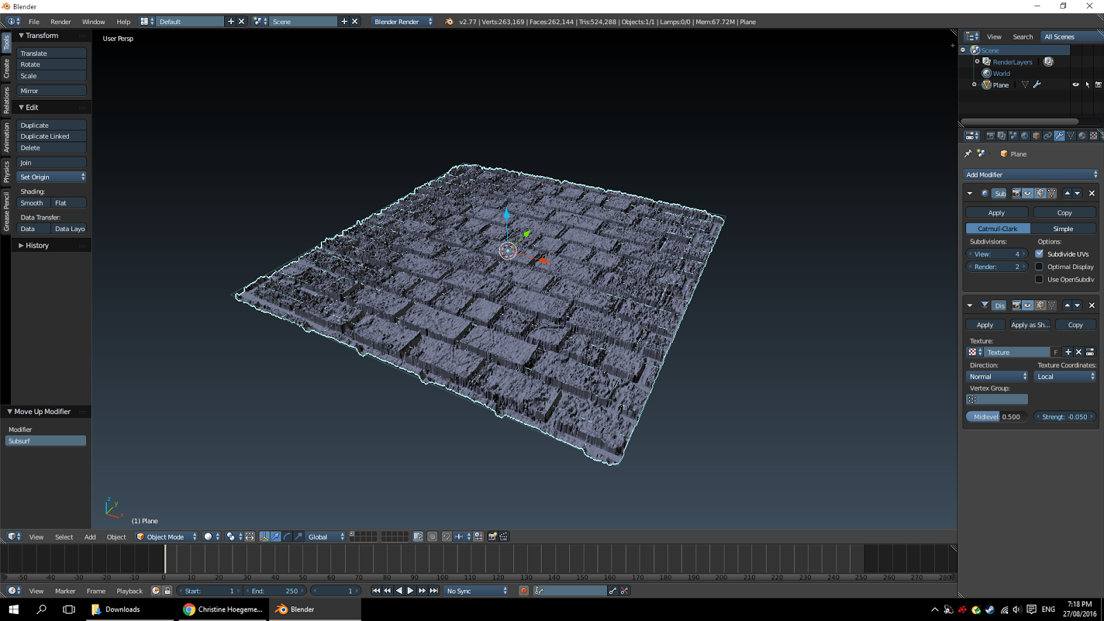
Task: Add a new scene with plus button
Action: (344, 21)
